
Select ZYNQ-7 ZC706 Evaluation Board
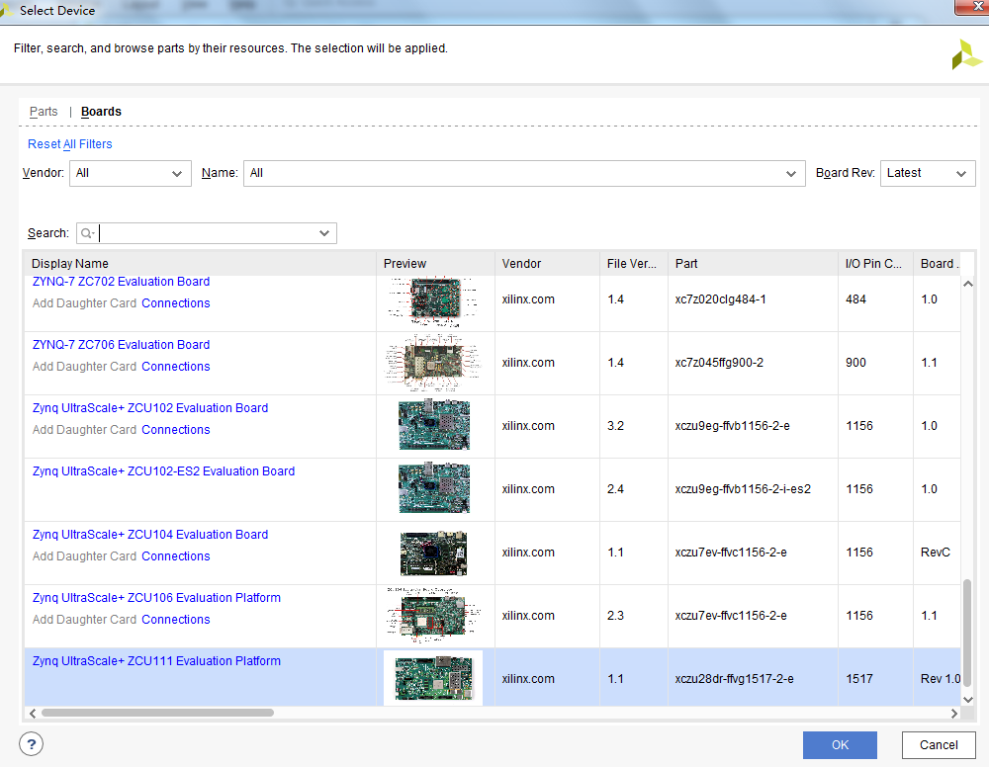[x=121, y=345]
